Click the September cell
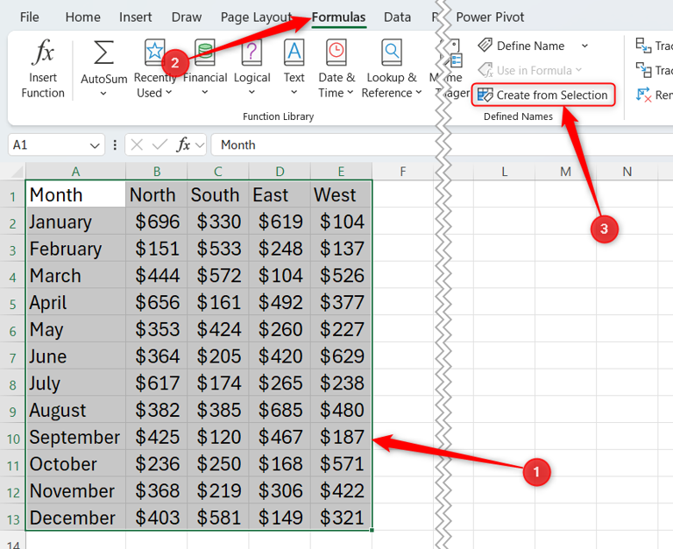 point(75,437)
